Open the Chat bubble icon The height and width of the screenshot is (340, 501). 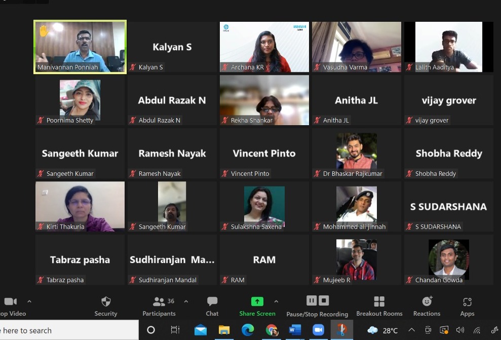pos(212,301)
